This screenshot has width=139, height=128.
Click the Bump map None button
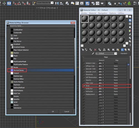pos(116,86)
